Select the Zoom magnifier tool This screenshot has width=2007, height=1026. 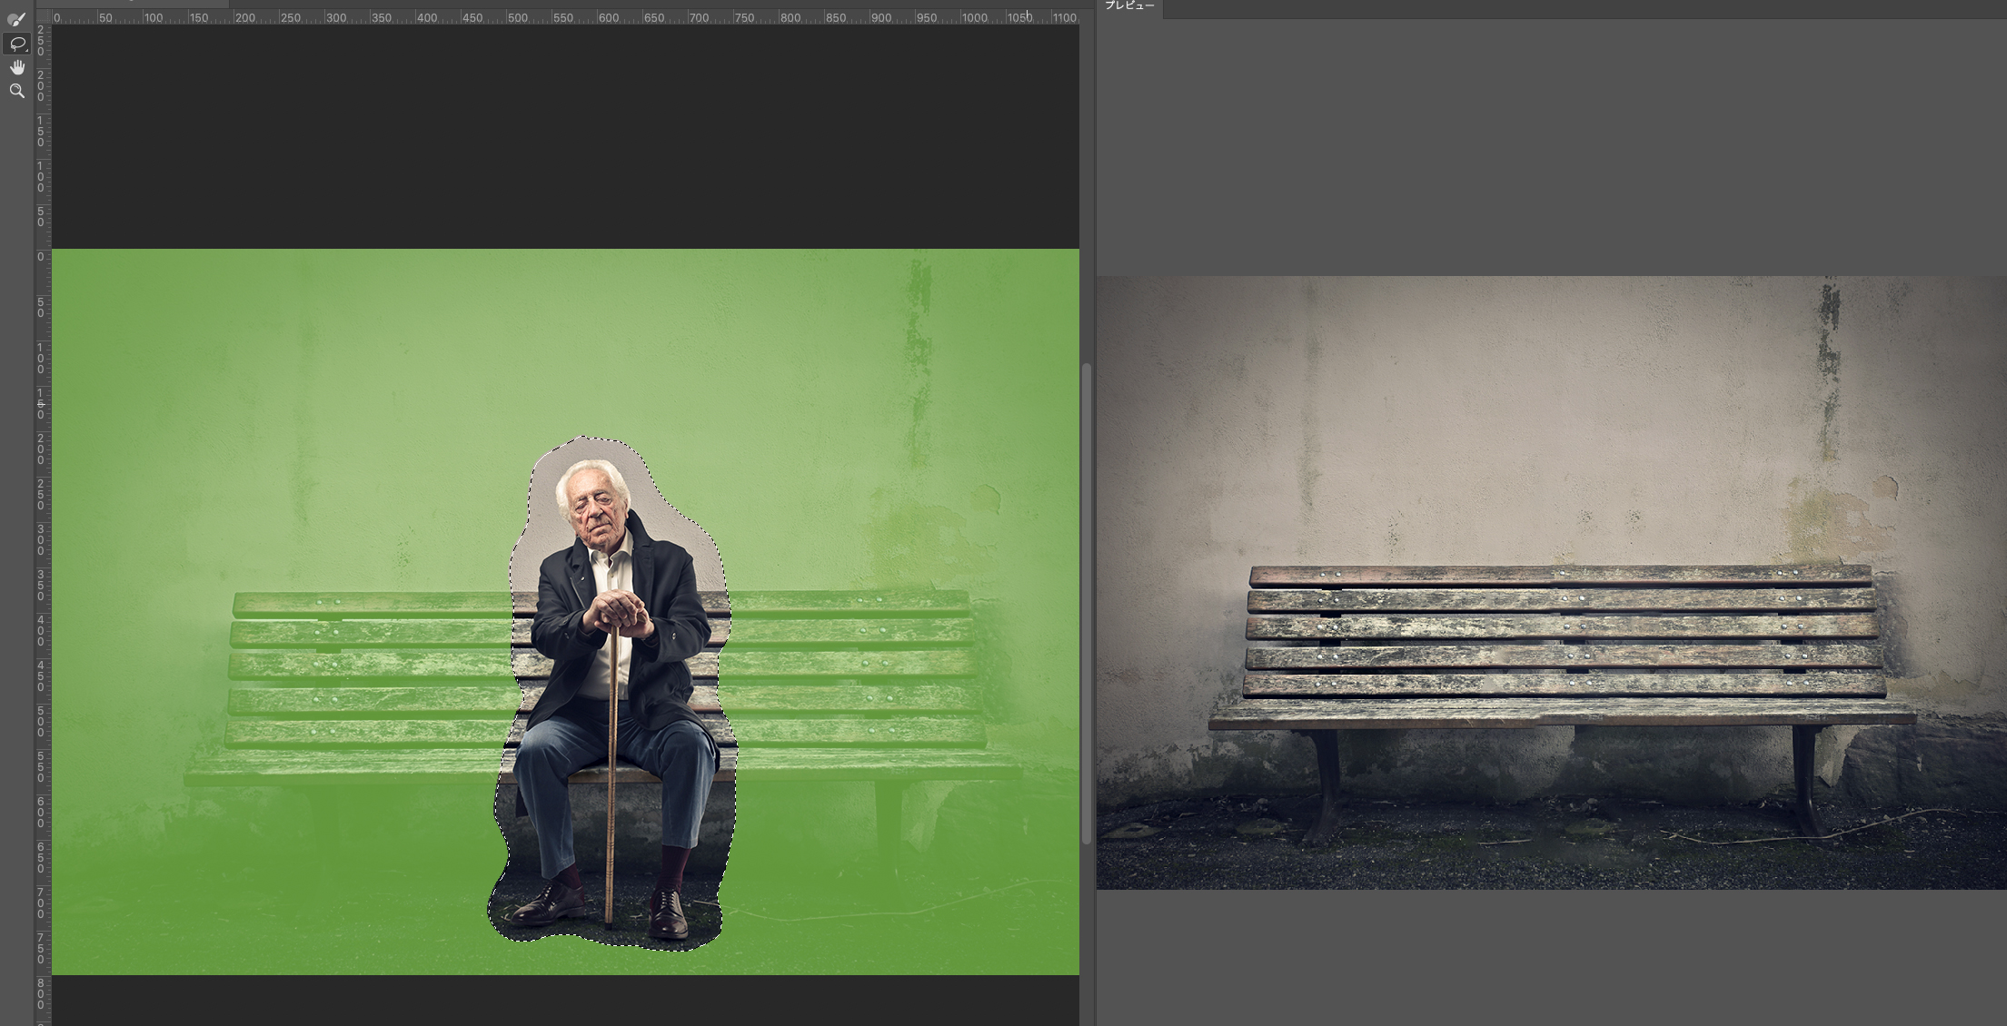[x=16, y=91]
